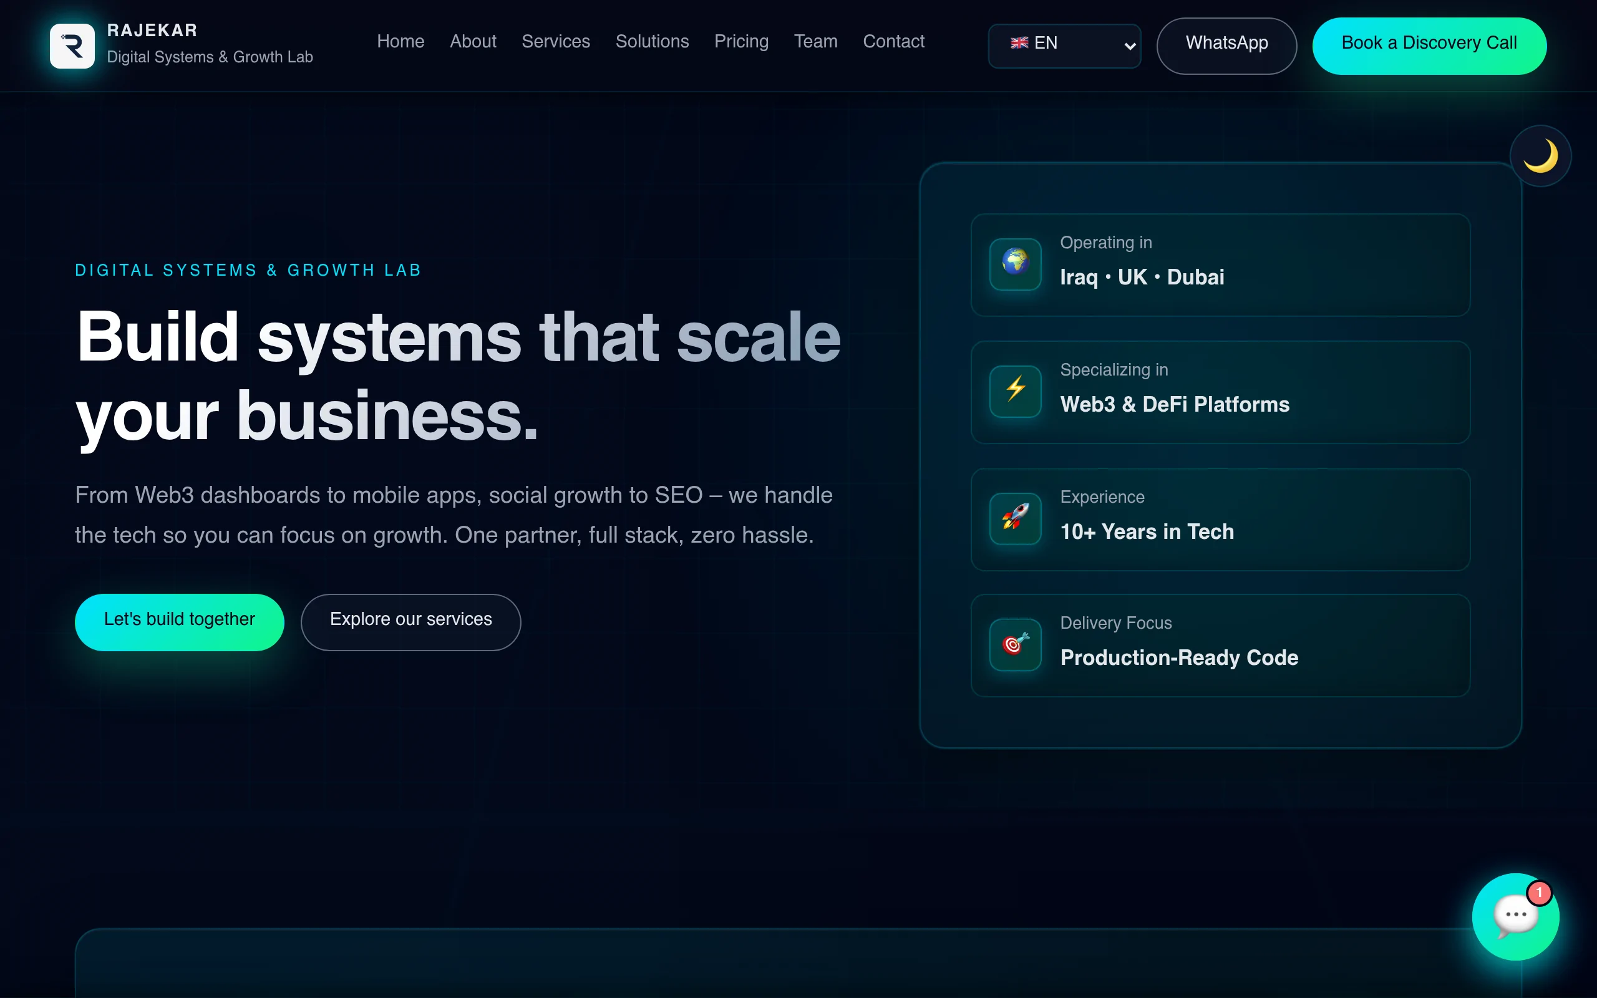Navigate to the Pricing section
Viewport: 1597px width, 998px height.
[x=741, y=42]
